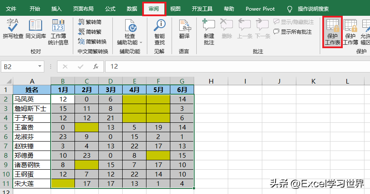
Task: Switch to the 公式 tab
Action: (110, 9)
